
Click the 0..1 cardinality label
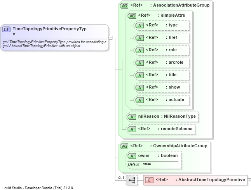tap(121, 178)
